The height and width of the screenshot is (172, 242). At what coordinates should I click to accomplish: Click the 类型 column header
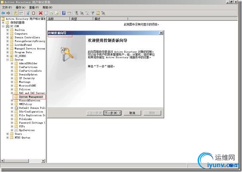(x=81, y=19)
